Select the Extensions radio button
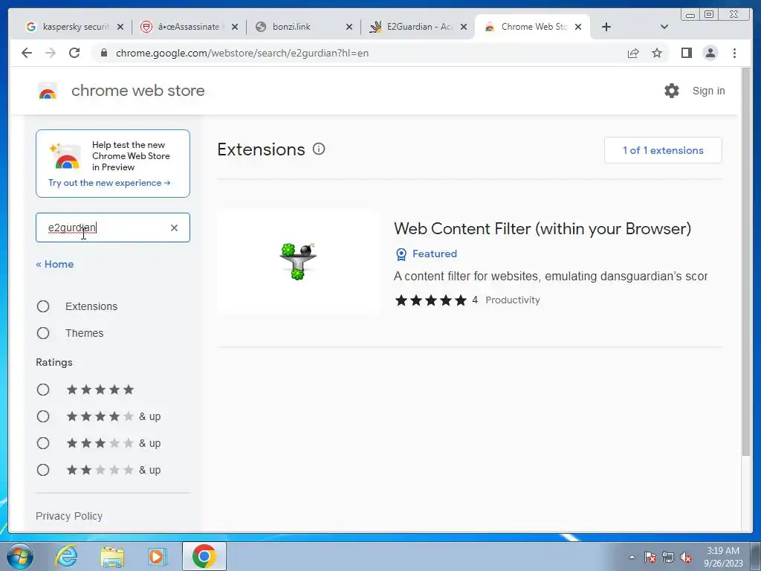 point(43,306)
